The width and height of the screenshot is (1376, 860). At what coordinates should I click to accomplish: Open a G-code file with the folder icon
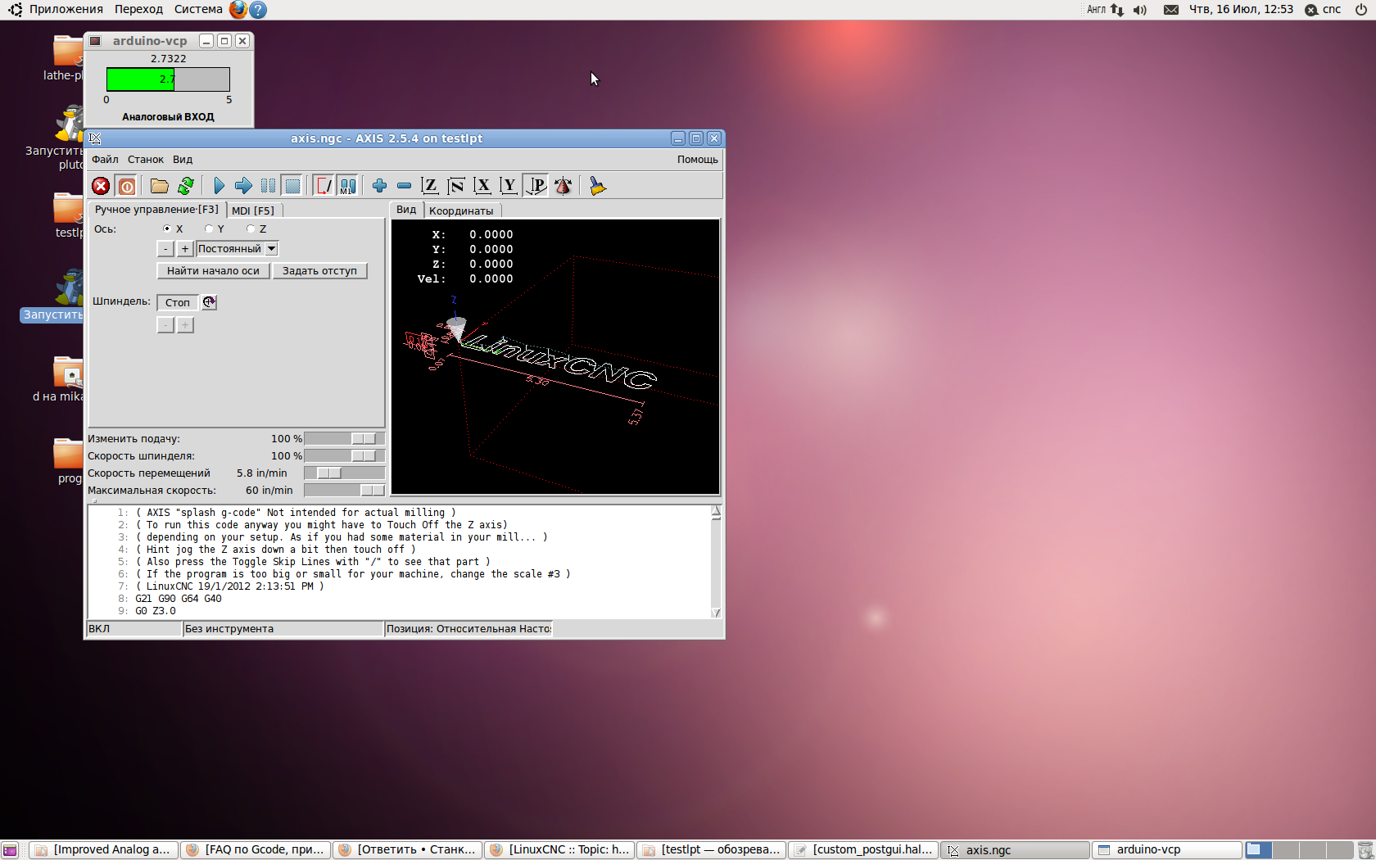click(x=159, y=186)
